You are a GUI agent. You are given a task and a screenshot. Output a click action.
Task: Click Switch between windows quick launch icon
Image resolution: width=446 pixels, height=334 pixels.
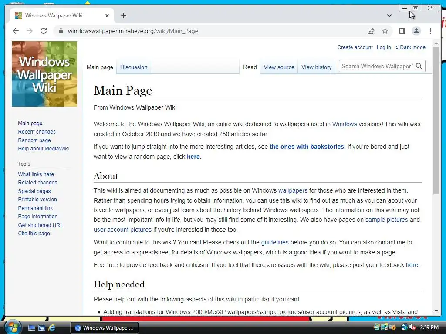point(42,328)
